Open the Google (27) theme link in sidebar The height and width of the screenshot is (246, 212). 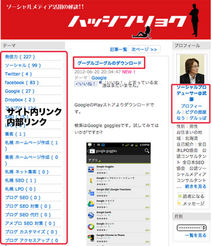pos(20,91)
